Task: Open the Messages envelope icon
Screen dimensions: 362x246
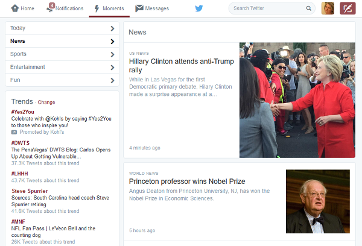Action: click(139, 8)
